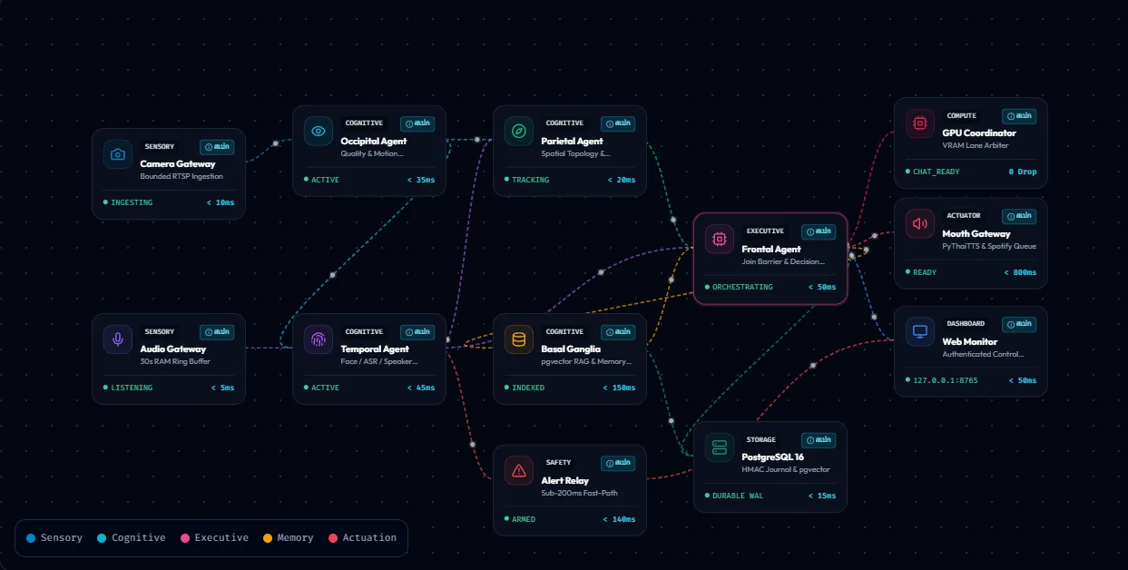Open the info badge on Temporal Agent card
Screen dimensions: 1128x570
417,331
